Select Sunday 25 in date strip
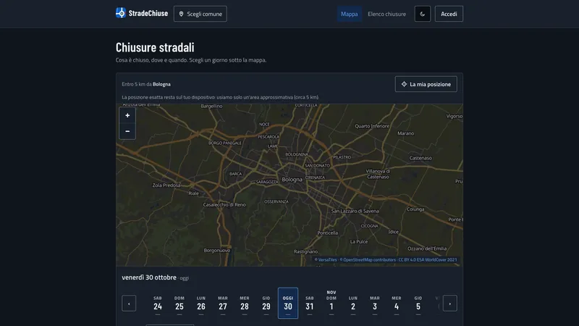Screen dimensions: 579x326 tap(179, 304)
